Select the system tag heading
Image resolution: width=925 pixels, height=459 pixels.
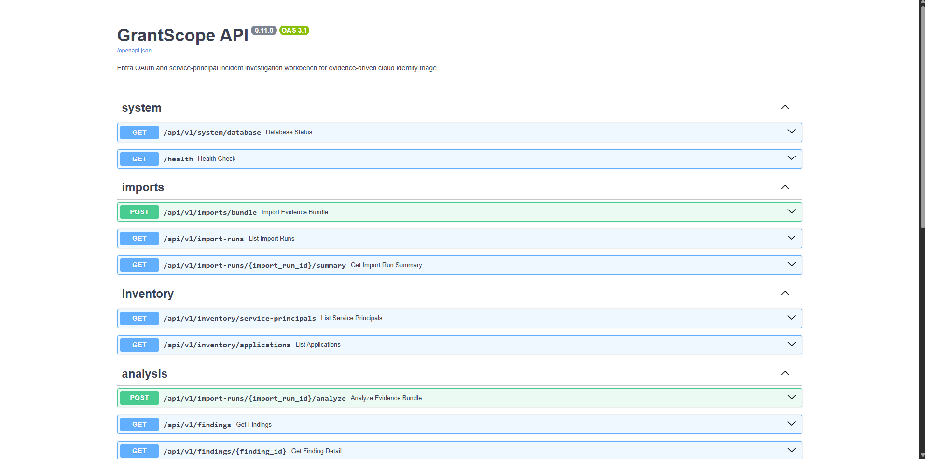[141, 108]
